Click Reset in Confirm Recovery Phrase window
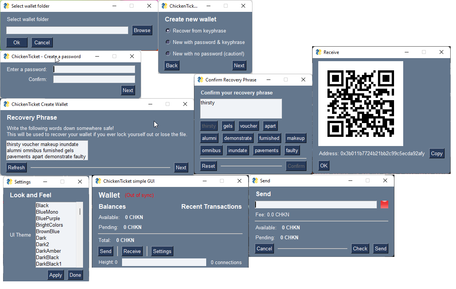This screenshot has width=456, height=289. (x=208, y=166)
